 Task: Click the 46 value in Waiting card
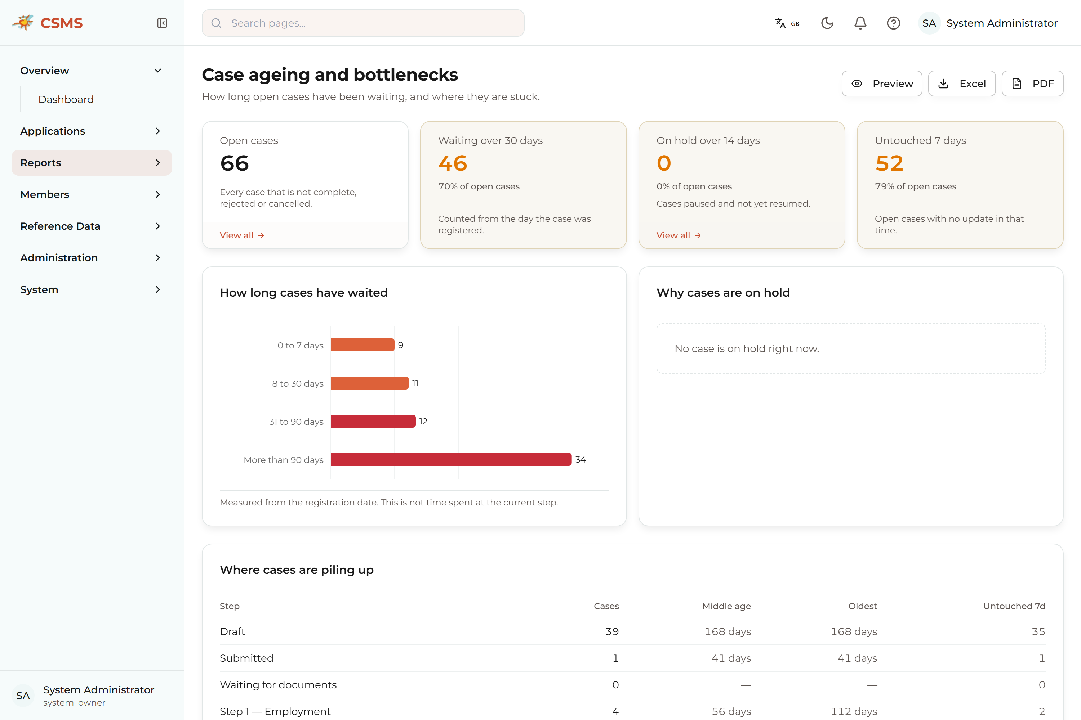click(x=453, y=163)
